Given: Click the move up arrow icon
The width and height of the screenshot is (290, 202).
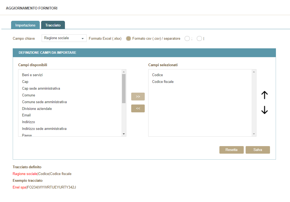Looking at the screenshot, I should [x=264, y=95].
